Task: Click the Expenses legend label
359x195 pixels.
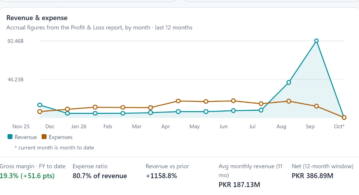Action: (x=60, y=137)
